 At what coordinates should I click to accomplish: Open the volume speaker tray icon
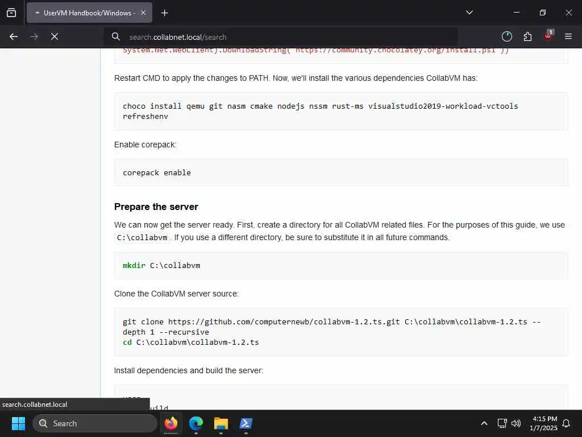point(516,423)
